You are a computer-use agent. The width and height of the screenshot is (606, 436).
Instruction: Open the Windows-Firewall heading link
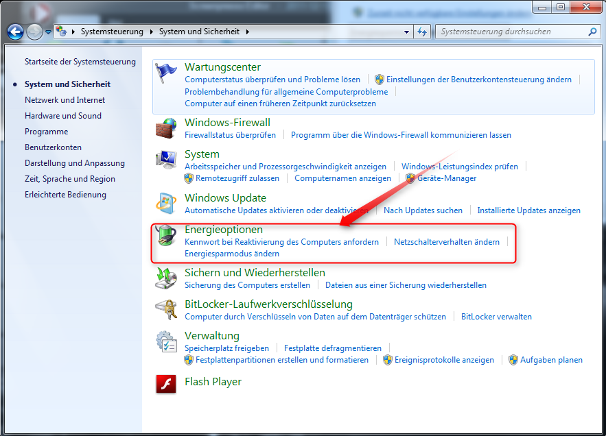pos(227,123)
